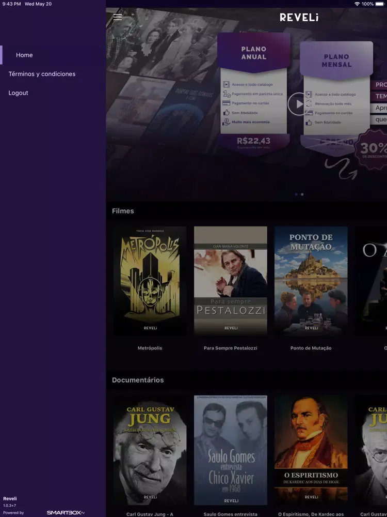Click the Saulo Gomes entrevista caption
The height and width of the screenshot is (517, 387).
click(x=230, y=514)
